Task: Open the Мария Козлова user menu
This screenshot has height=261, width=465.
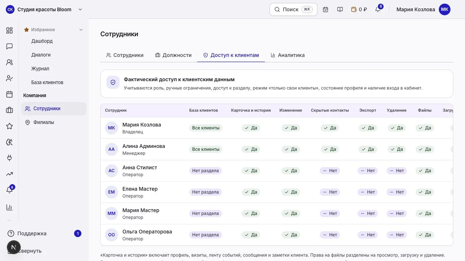Action: click(423, 9)
